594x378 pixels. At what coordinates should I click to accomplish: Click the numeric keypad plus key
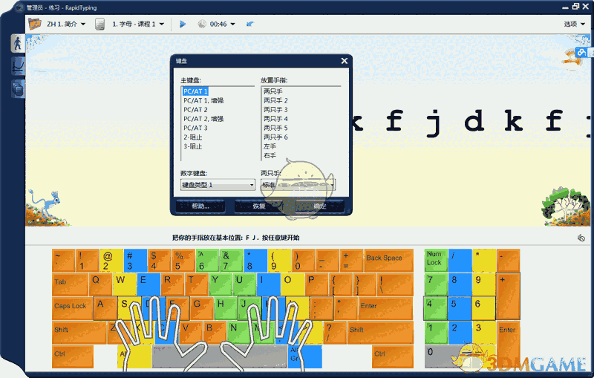(x=508, y=296)
